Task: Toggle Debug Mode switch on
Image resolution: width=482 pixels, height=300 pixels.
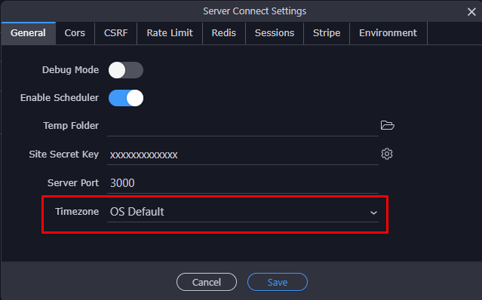Action: point(126,70)
